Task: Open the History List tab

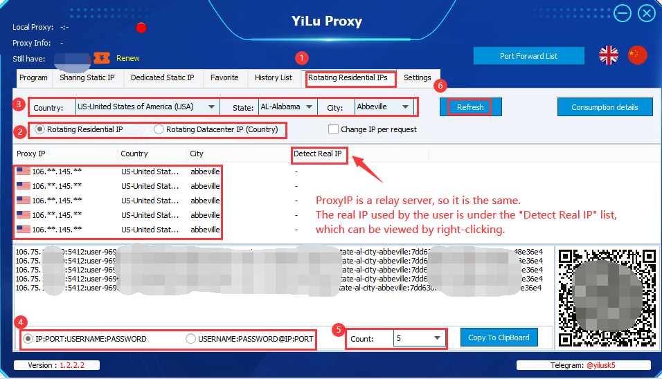Action: point(273,78)
